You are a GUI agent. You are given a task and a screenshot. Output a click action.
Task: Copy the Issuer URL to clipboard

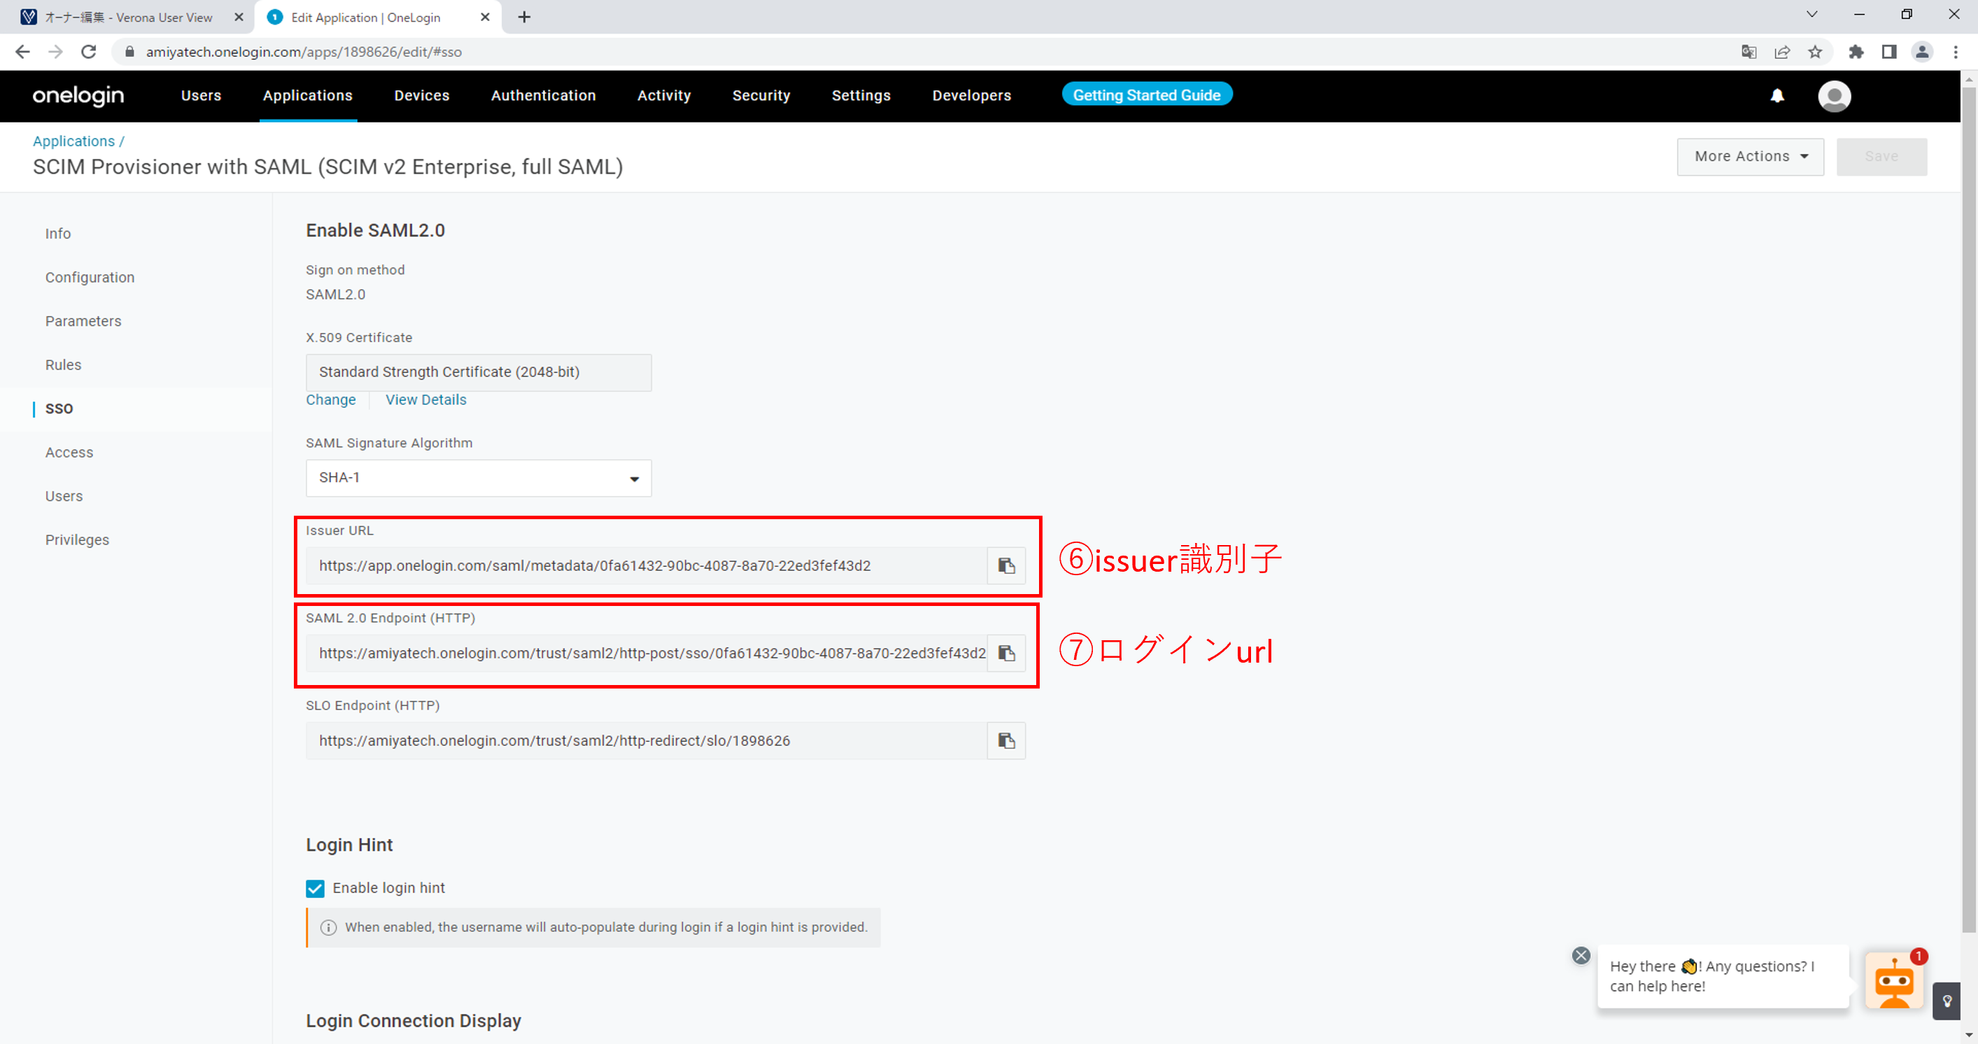pos(1006,566)
